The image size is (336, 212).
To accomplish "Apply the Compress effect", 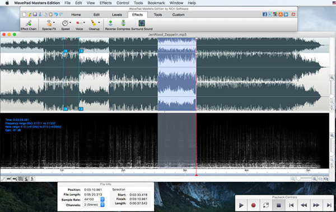I will 123,25.
